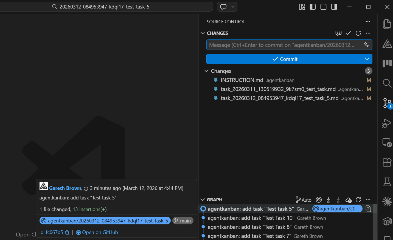Collapse the GRAPH section

coord(203,200)
